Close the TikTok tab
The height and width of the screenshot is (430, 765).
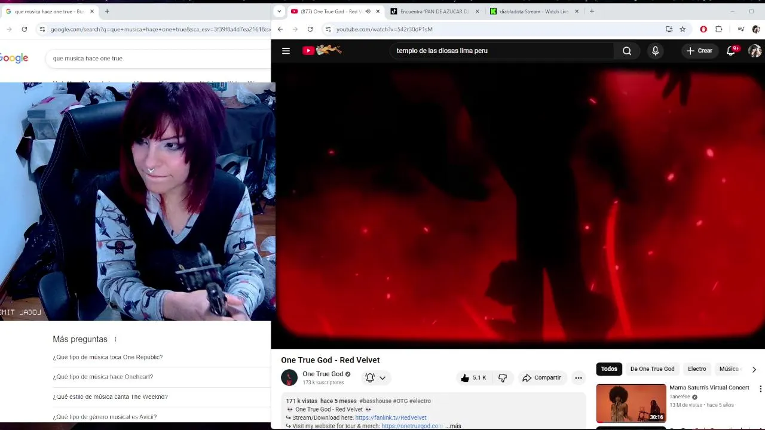tap(477, 11)
